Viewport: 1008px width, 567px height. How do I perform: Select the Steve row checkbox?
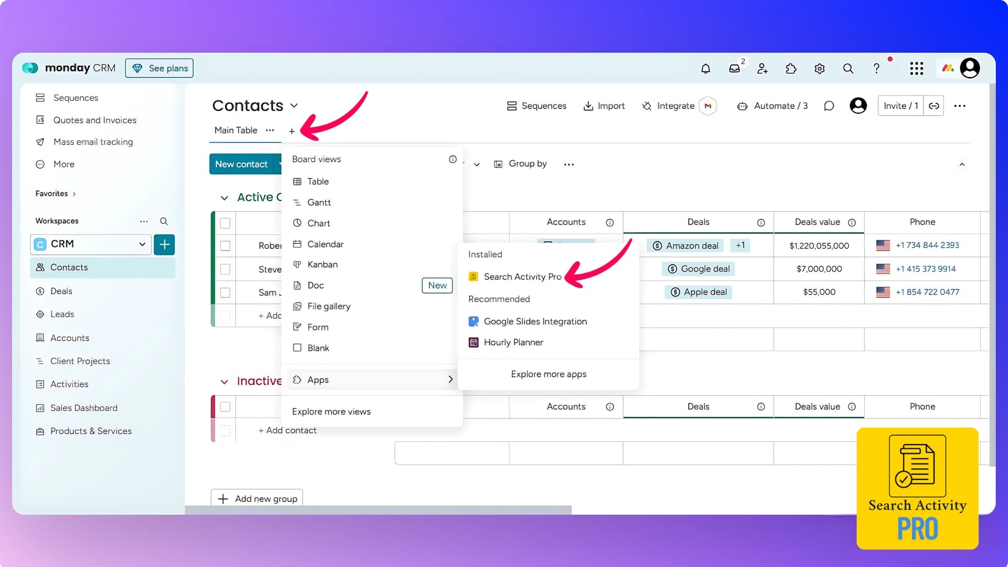[225, 269]
